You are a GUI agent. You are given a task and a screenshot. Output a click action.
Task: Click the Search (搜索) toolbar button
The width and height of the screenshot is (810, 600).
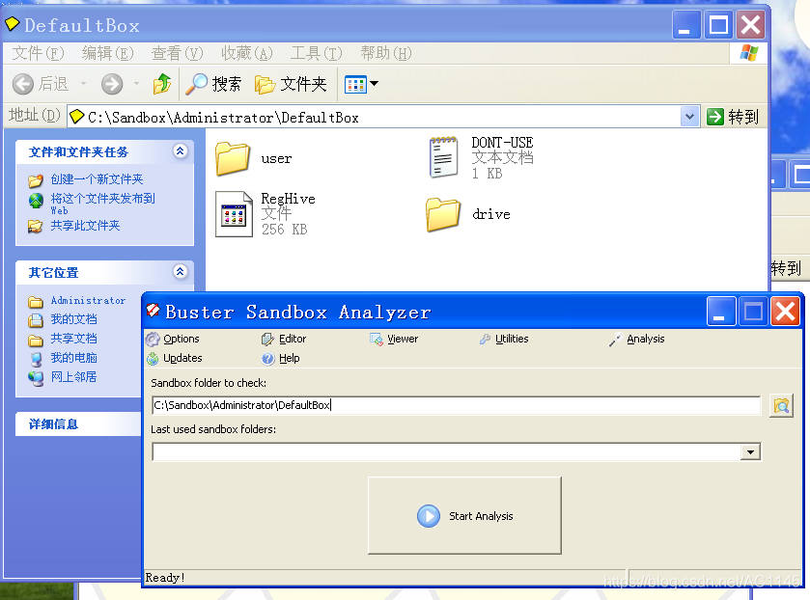(213, 84)
